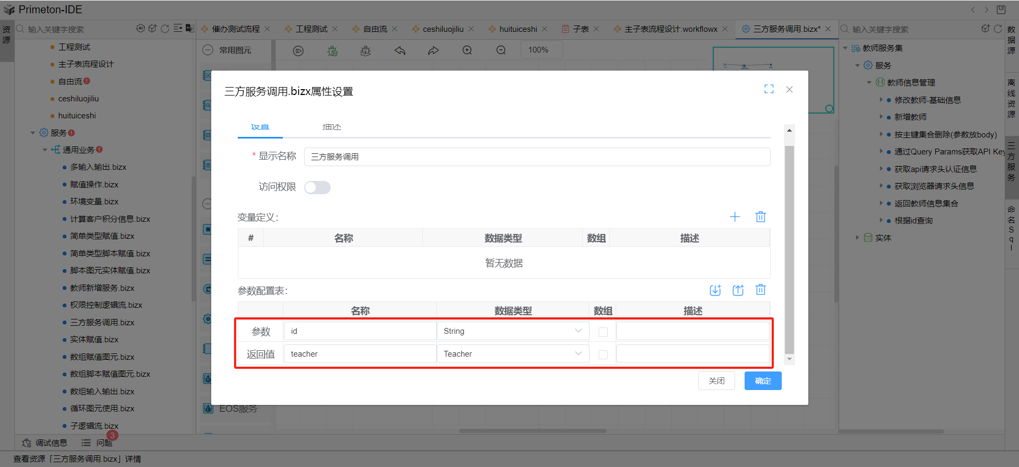Click the 关闭 button

click(x=716, y=381)
